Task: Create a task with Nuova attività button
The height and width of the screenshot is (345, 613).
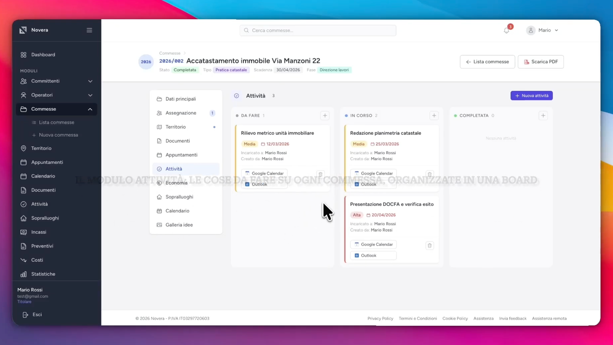Action: [x=532, y=95]
